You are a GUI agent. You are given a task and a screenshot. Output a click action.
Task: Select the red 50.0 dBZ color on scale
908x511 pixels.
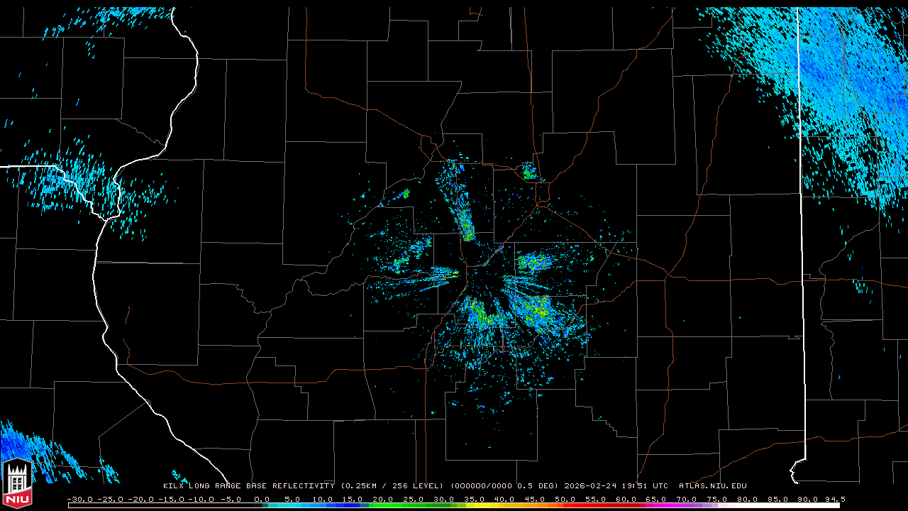[565, 505]
